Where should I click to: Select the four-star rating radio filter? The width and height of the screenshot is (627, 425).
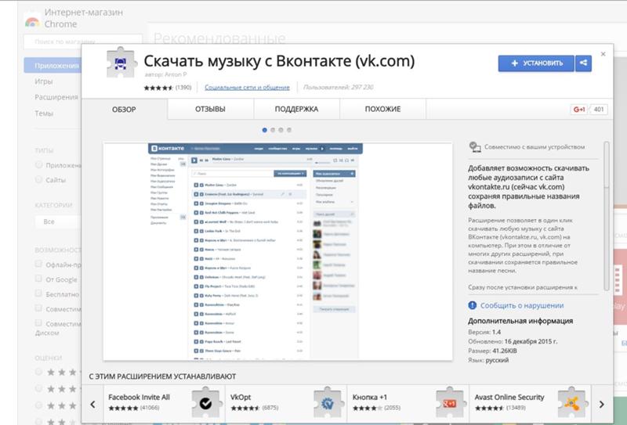pyautogui.click(x=38, y=388)
